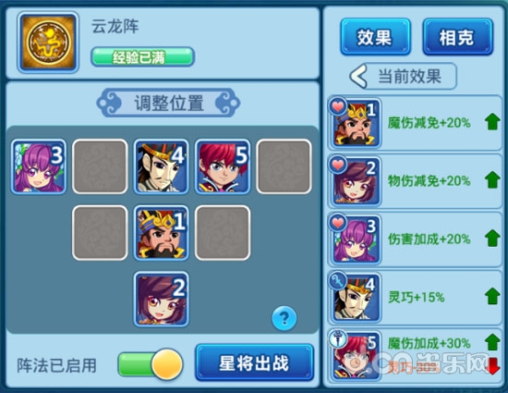
Task: Select purple-haired hero number 3 in grid
Action: [39, 167]
